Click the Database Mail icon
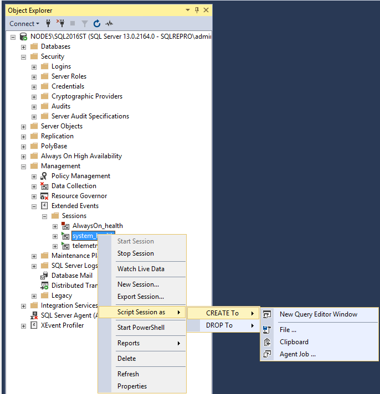 [x=45, y=276]
